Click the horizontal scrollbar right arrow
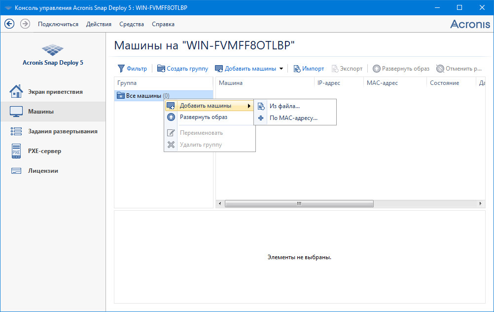The height and width of the screenshot is (312, 494). pos(481,203)
